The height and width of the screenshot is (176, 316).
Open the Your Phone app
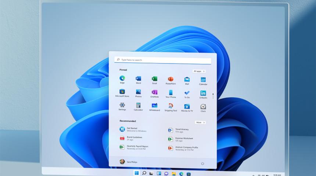pos(171,94)
